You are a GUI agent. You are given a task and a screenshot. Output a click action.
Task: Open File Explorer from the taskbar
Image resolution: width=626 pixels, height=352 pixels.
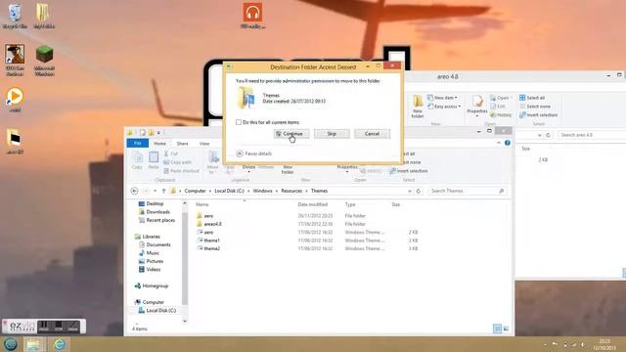click(34, 344)
